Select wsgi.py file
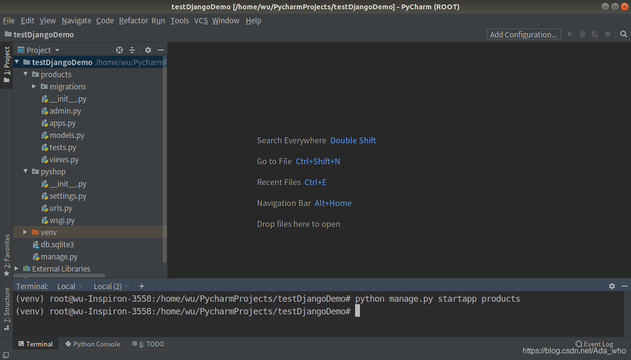631x360 pixels. 58,220
